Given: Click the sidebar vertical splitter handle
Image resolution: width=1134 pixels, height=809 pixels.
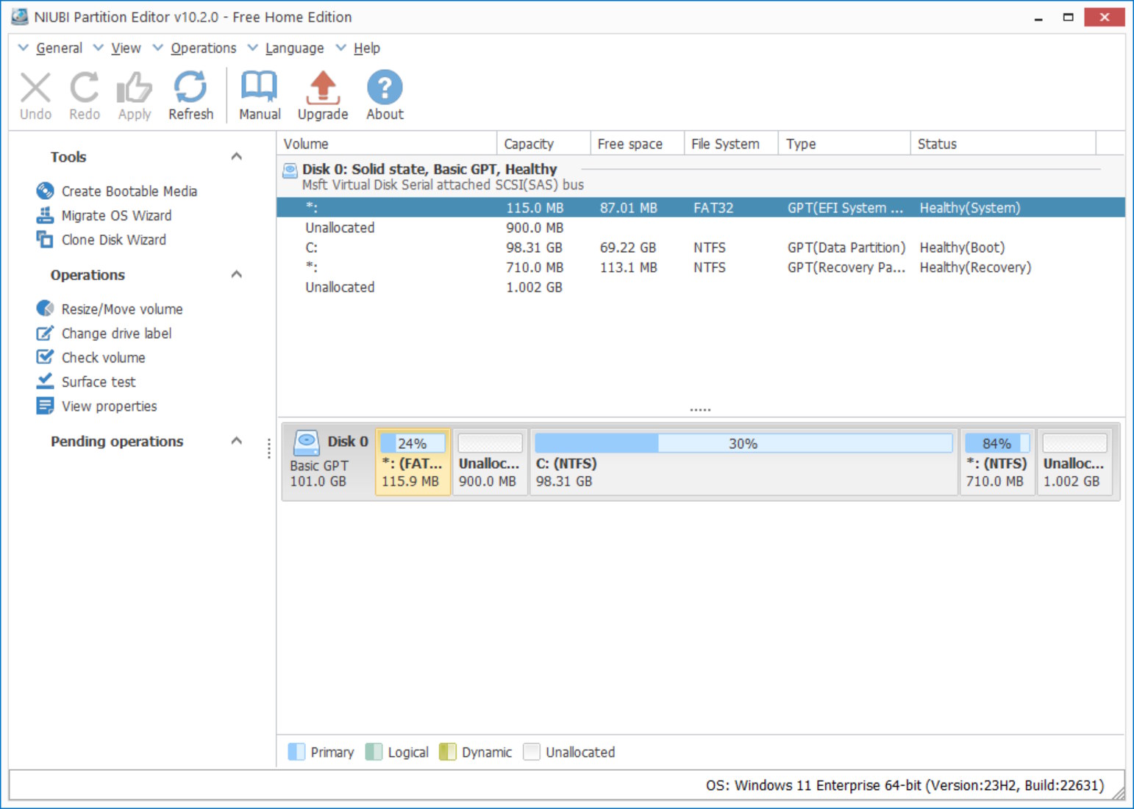Looking at the screenshot, I should point(269,448).
